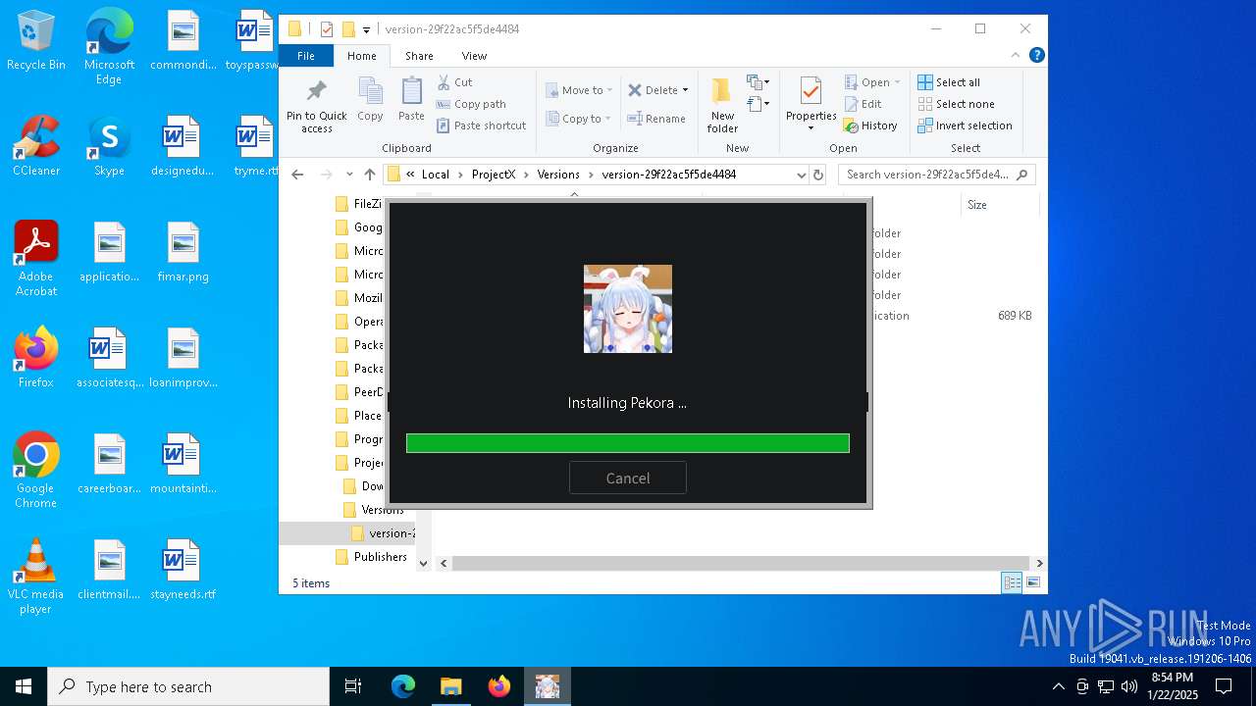
Task: Create a New folder from ribbon
Action: pyautogui.click(x=722, y=105)
